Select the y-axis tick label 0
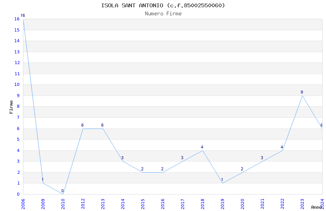 pos(18,194)
